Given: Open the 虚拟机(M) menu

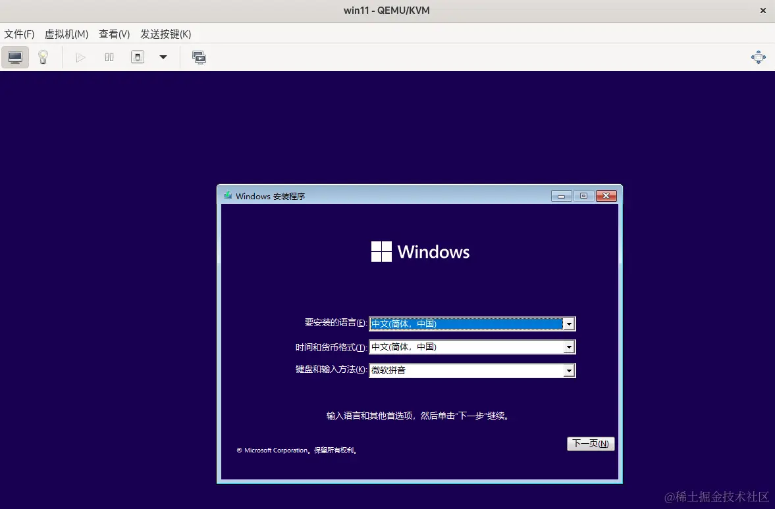Looking at the screenshot, I should [x=67, y=34].
